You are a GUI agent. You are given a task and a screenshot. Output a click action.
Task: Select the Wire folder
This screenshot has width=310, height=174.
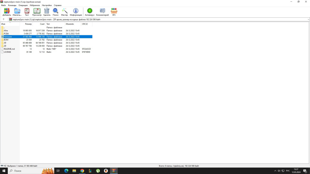[x=46, y=31]
